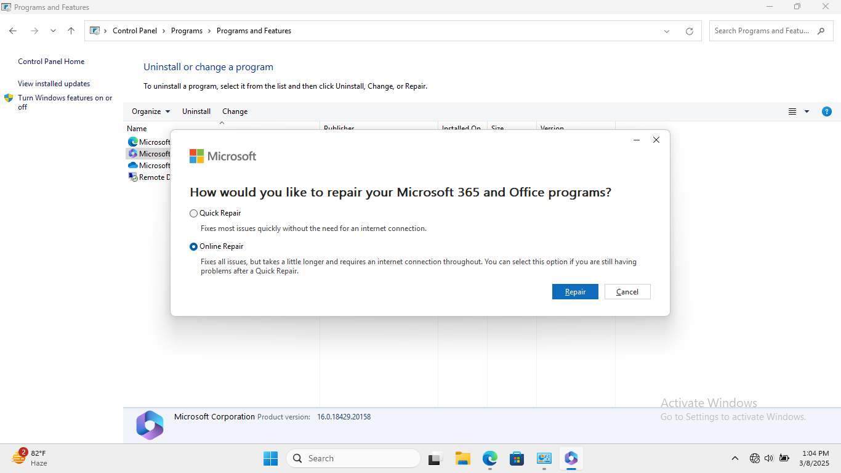Select the Microsoft OneDrive program entry icon
This screenshot has width=841, height=473.
point(132,166)
